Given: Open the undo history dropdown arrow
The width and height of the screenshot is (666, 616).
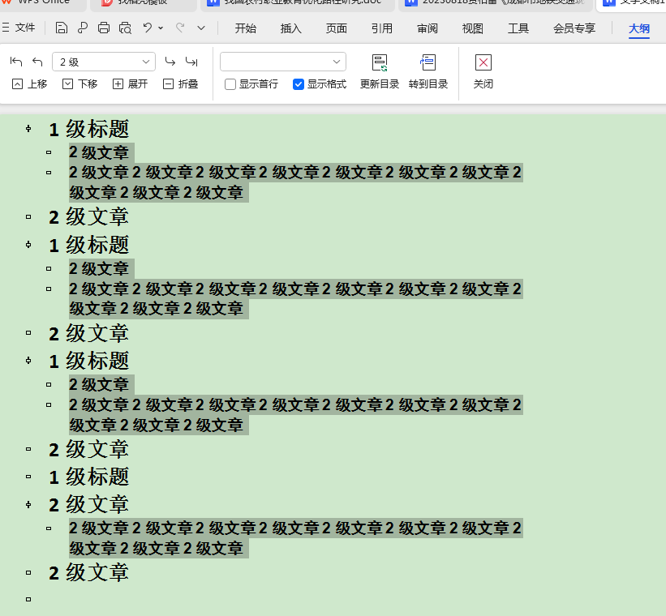Looking at the screenshot, I should 161,28.
